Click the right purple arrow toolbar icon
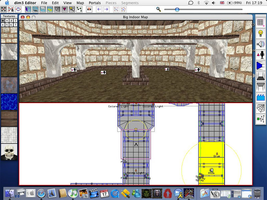 coord(106,9)
